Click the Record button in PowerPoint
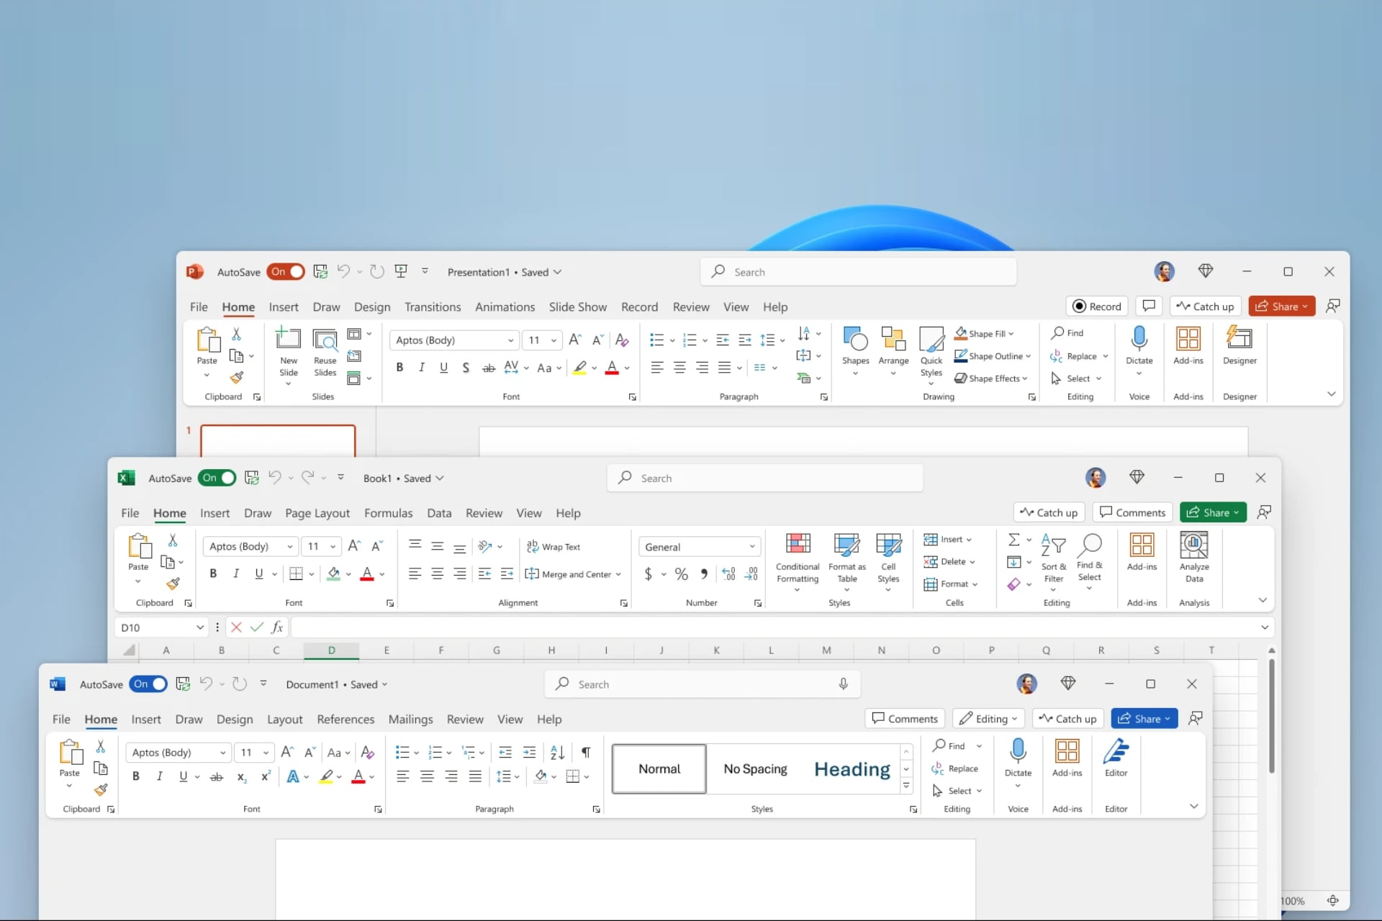Viewport: 1382px width, 921px height. tap(1096, 306)
